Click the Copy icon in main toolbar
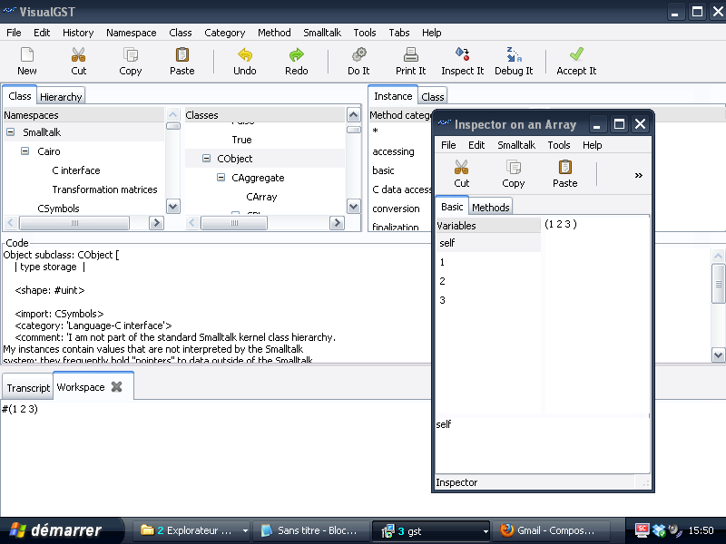The height and width of the screenshot is (544, 726). pos(130,55)
